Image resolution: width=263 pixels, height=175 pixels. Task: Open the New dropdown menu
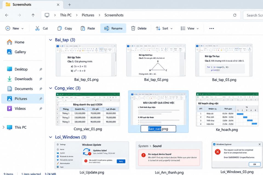(x=15, y=28)
